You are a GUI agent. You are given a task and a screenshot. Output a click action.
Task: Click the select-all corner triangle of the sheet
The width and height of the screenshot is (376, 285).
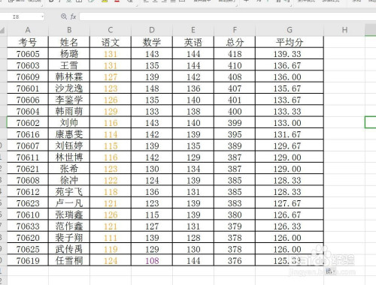click(x=3, y=31)
